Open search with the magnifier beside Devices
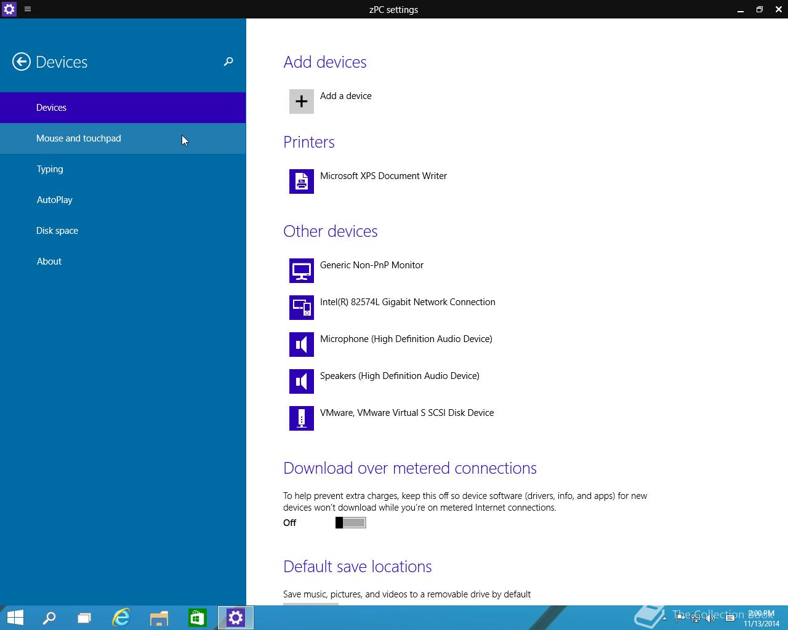 pyautogui.click(x=228, y=62)
